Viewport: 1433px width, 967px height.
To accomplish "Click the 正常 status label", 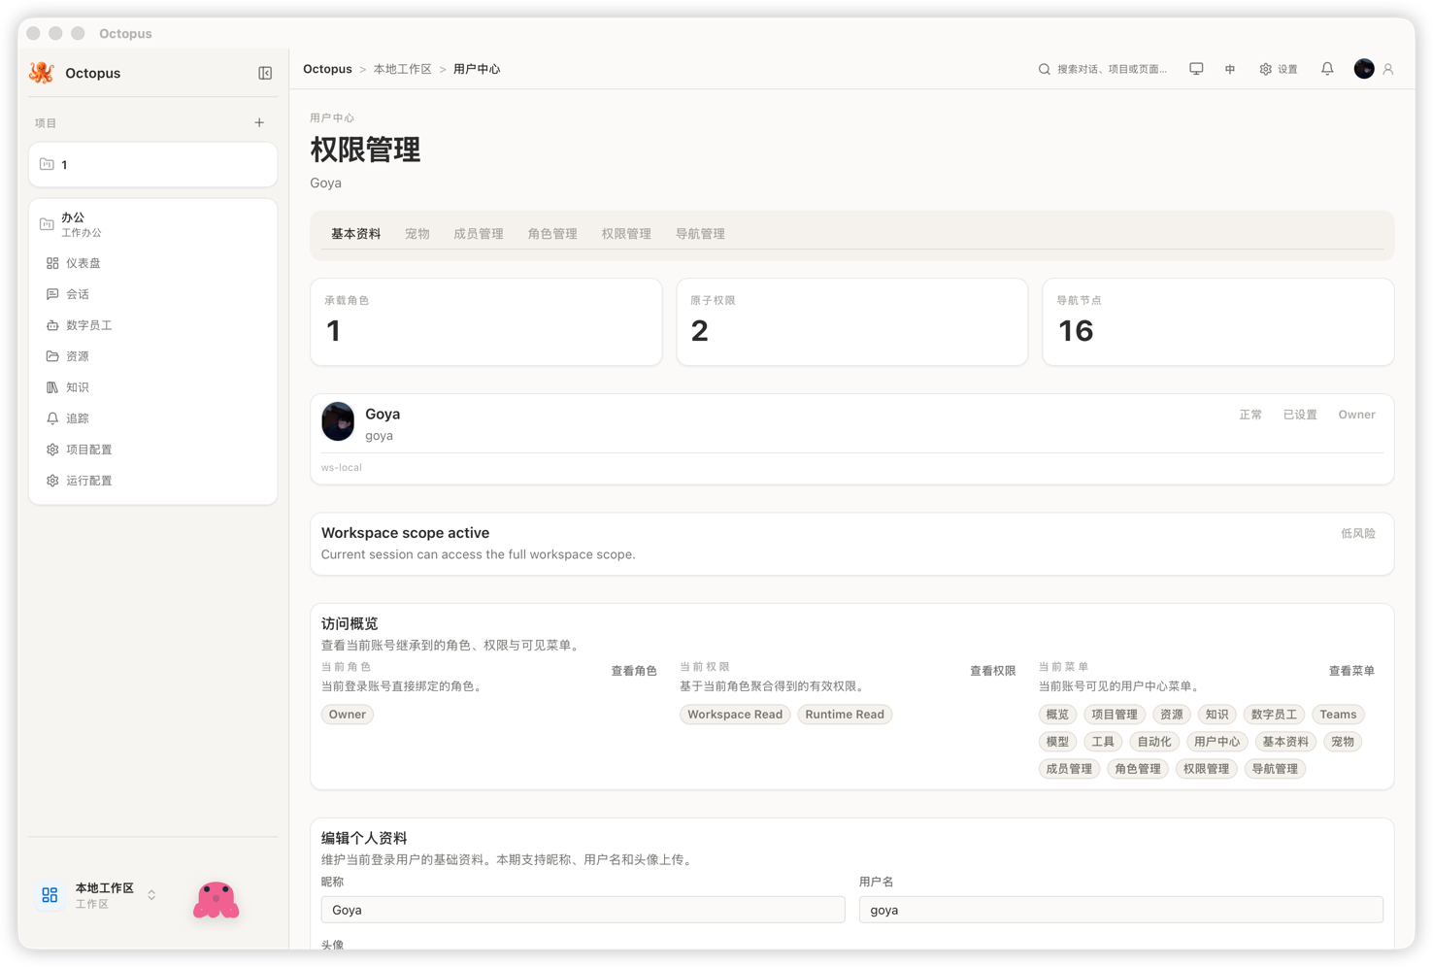I will click(1250, 415).
